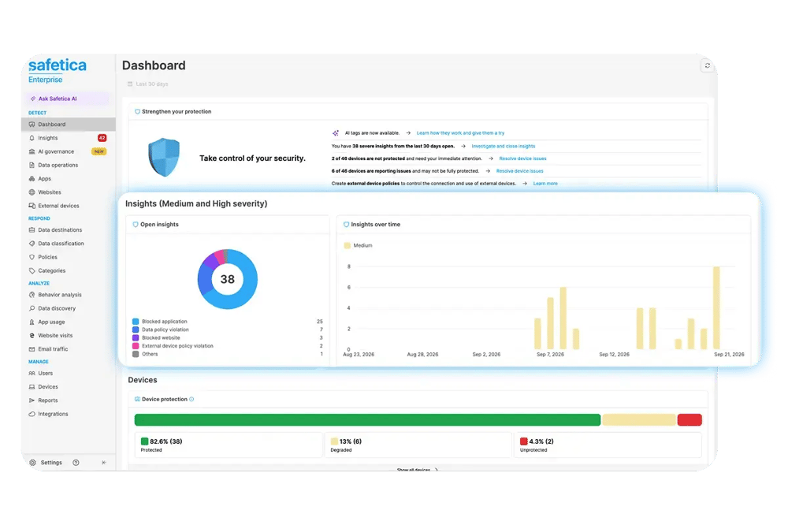This screenshot has width=788, height=525.
Task: Click the Apps icon in sidebar
Action: point(32,178)
